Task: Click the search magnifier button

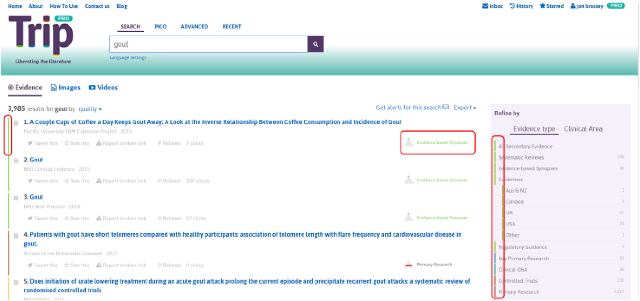Action: tap(315, 44)
